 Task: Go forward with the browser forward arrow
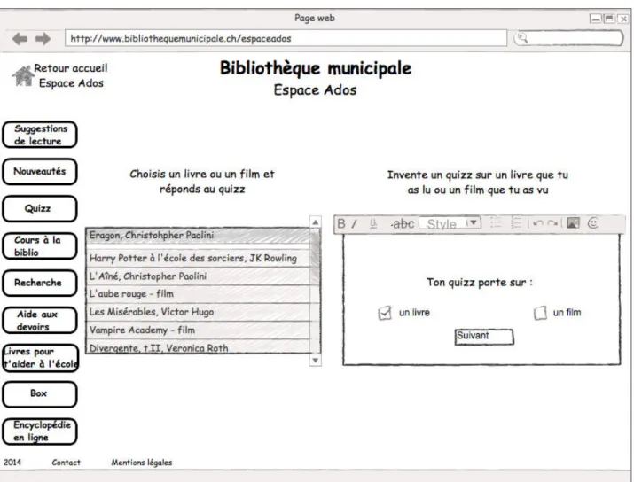click(43, 39)
